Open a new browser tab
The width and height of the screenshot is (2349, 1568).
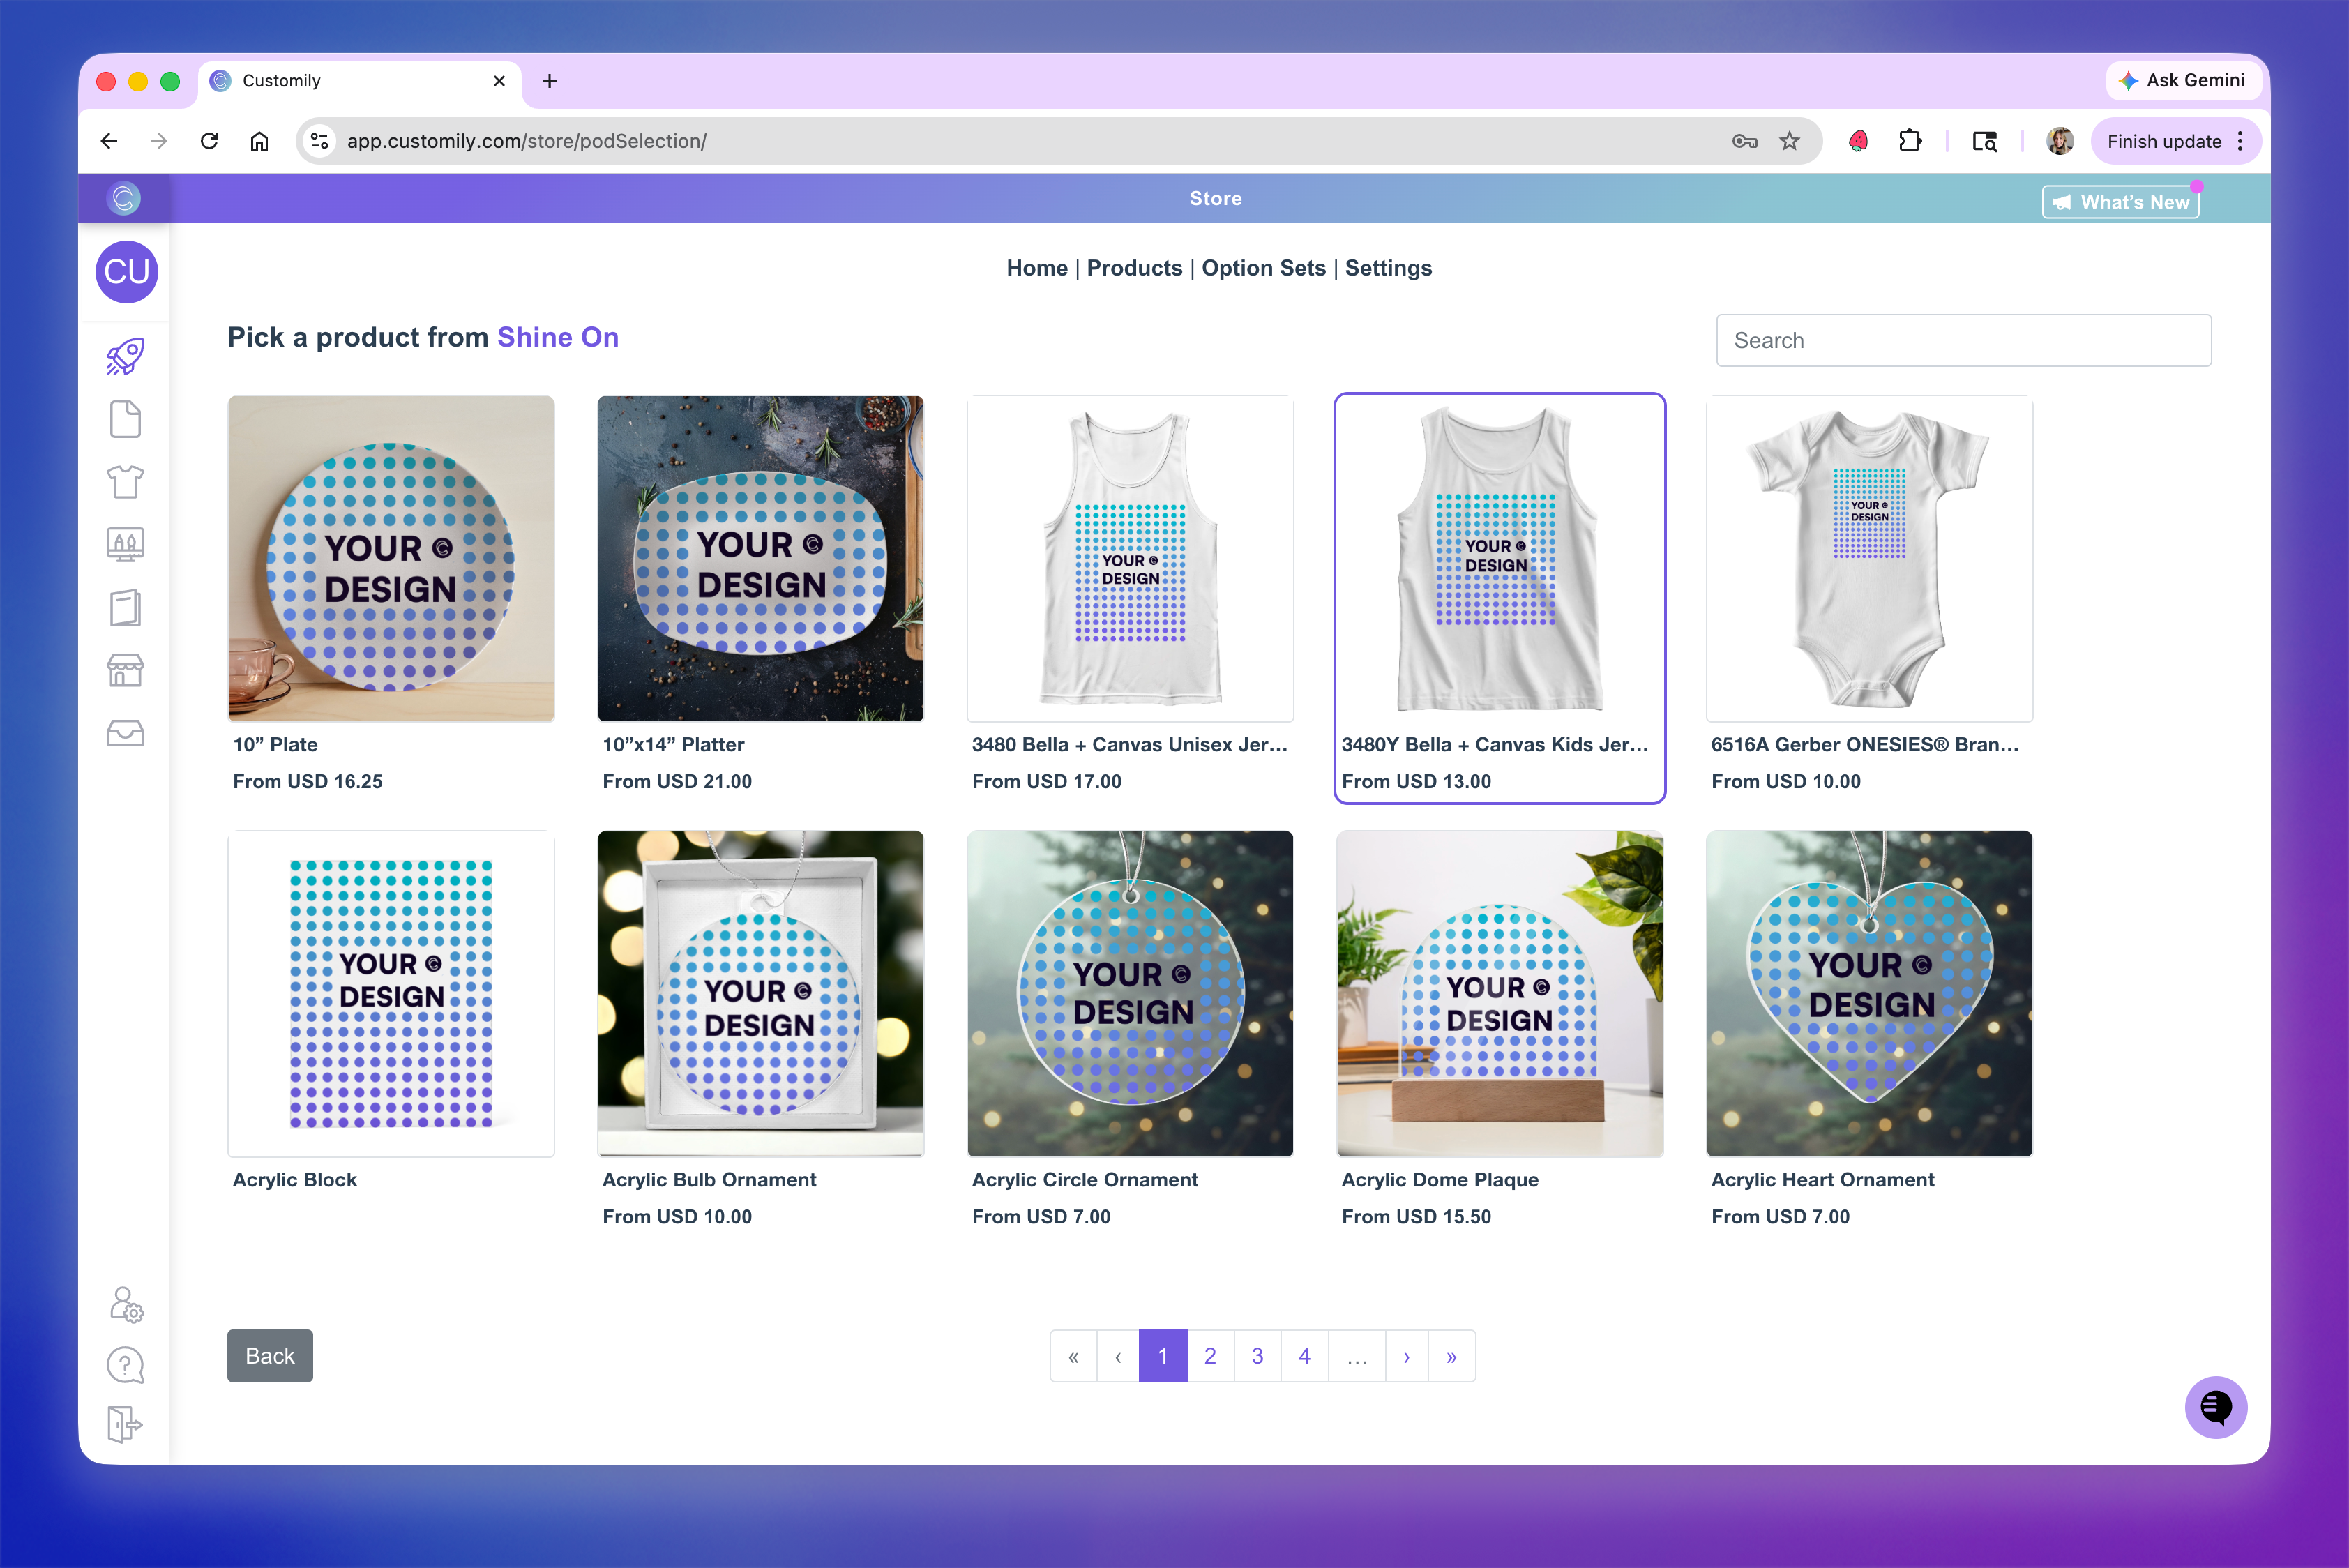pos(549,81)
